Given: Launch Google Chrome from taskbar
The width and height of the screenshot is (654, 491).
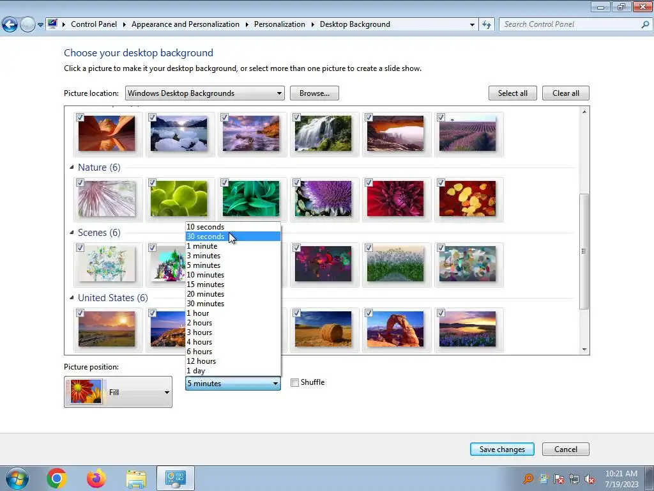Looking at the screenshot, I should point(57,478).
